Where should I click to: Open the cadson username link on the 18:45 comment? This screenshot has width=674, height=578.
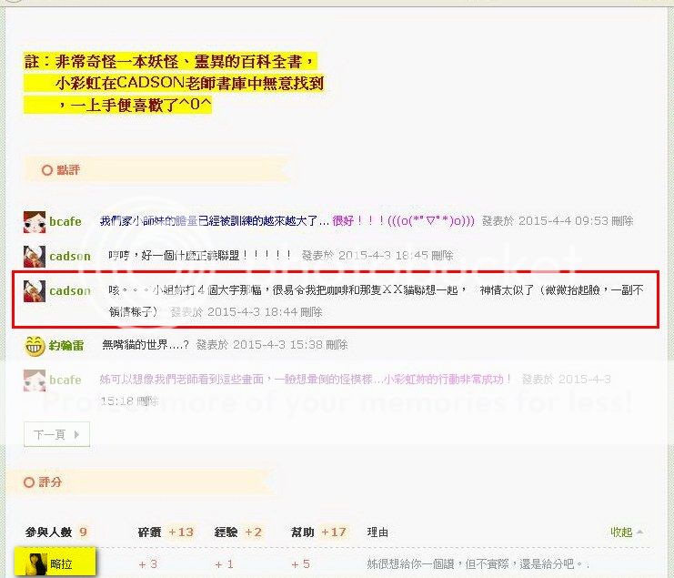70,256
